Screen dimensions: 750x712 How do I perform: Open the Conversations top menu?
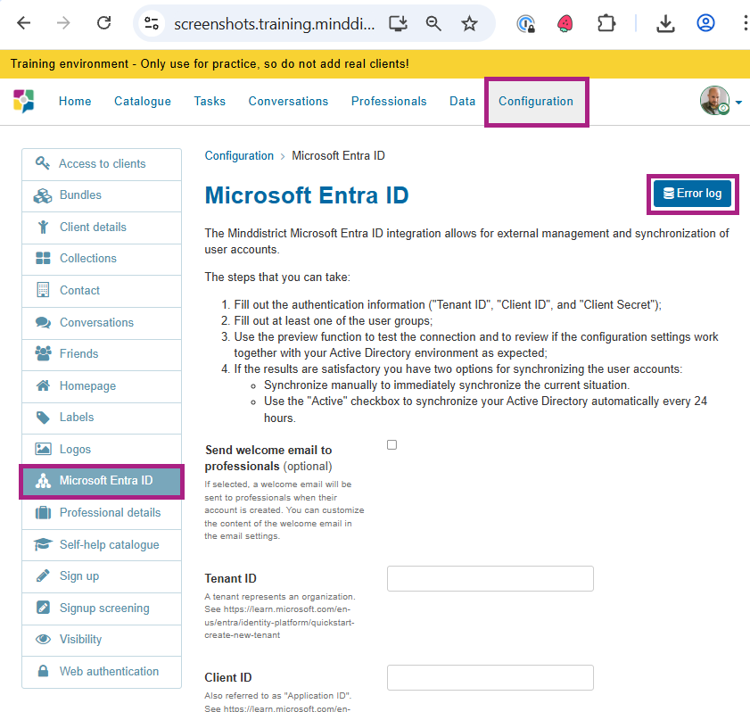pyautogui.click(x=288, y=102)
